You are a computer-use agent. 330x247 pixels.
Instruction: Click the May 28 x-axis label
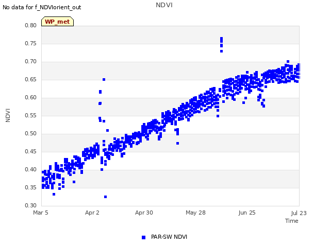[195, 213]
